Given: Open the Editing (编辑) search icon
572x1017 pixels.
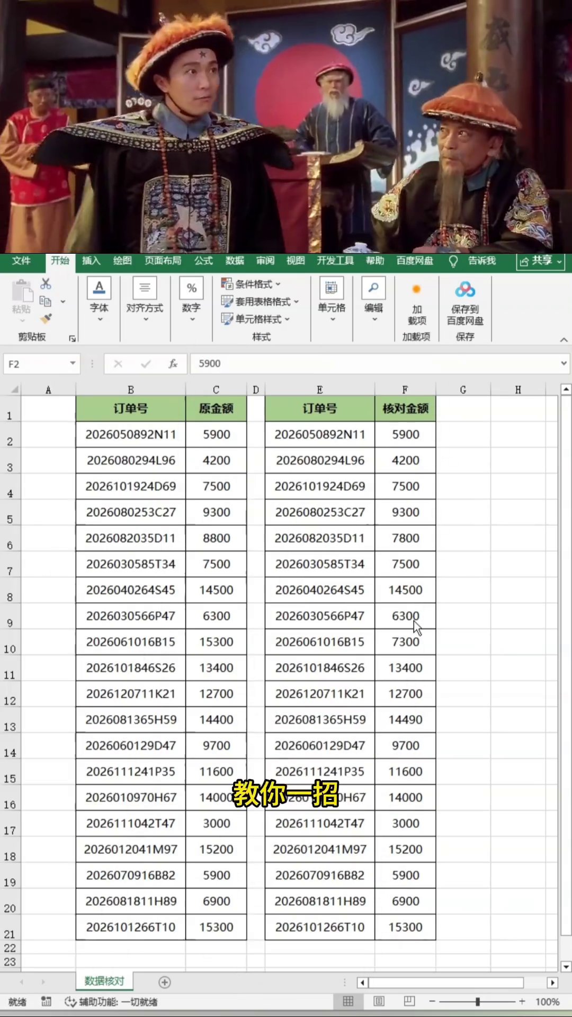Looking at the screenshot, I should (x=373, y=288).
